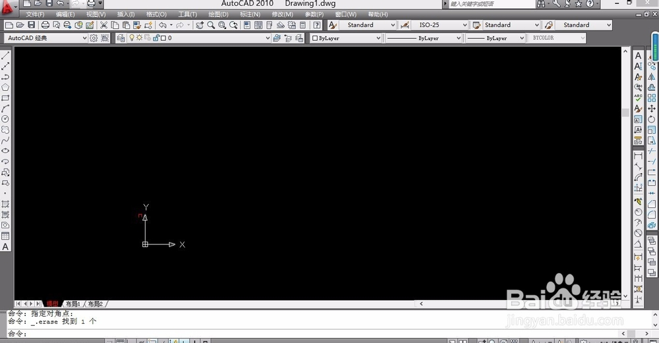Click the Pan realtime hand icon
Screen dimensions: 659x343
[x=200, y=25]
